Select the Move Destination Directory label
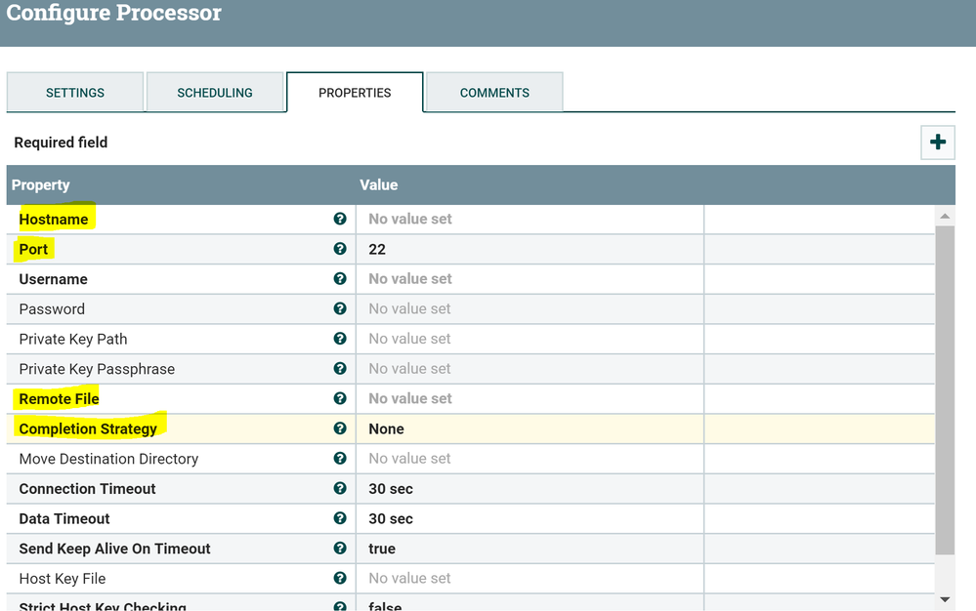 pos(108,459)
